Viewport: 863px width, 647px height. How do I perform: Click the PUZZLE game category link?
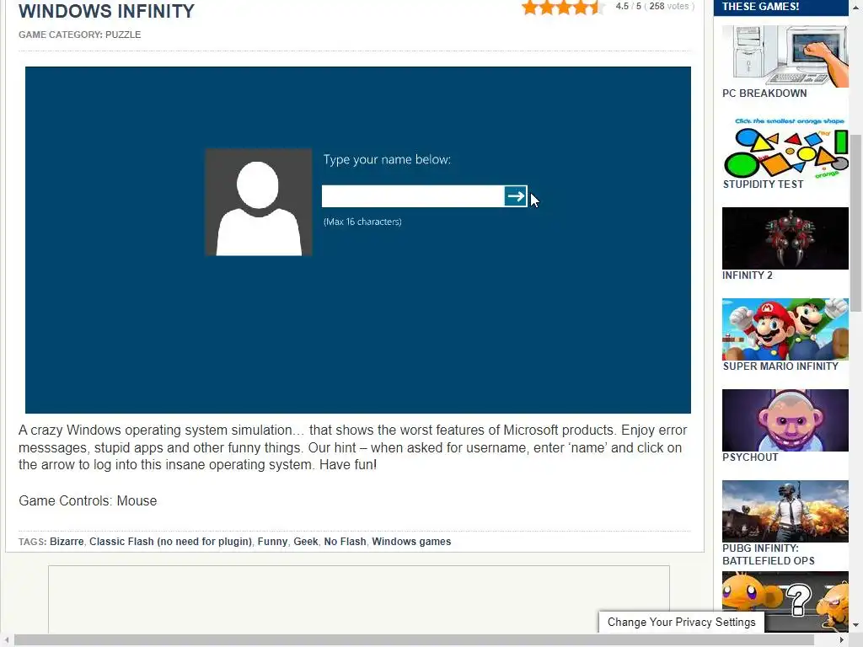coord(123,35)
